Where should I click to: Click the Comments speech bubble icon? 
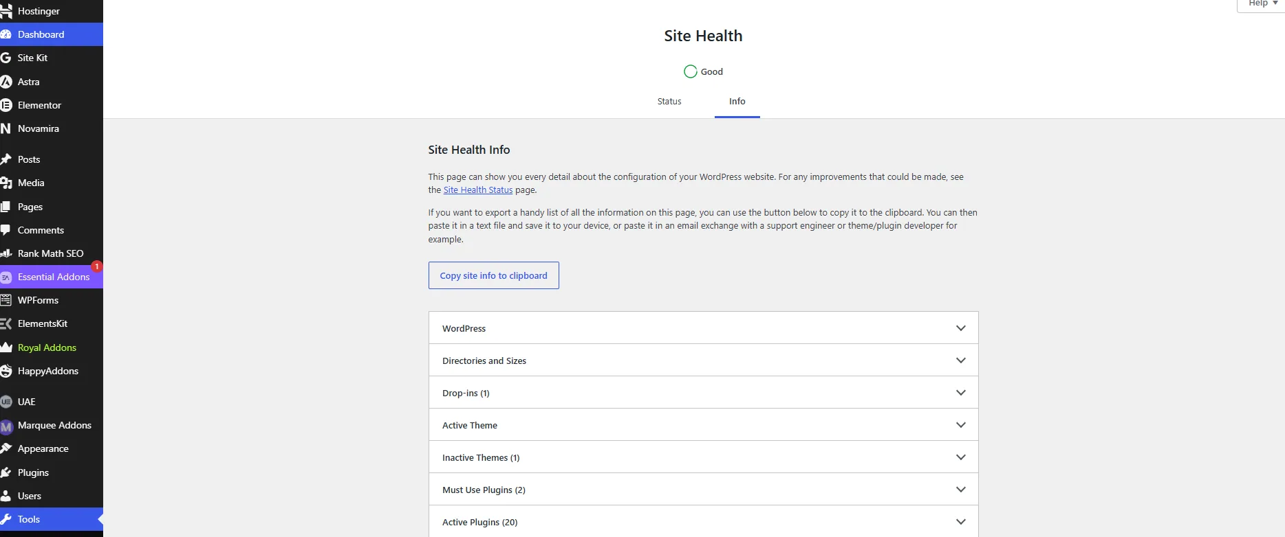point(6,230)
